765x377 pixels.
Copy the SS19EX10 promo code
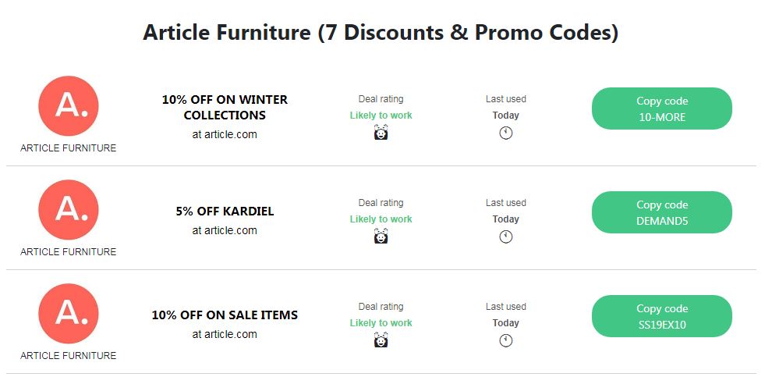click(x=662, y=316)
